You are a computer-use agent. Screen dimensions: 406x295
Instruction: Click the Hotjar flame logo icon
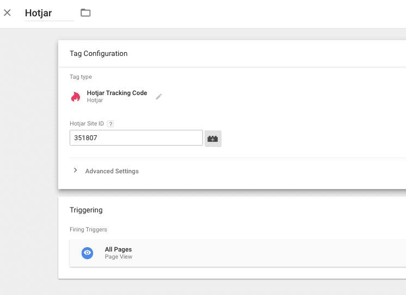76,97
